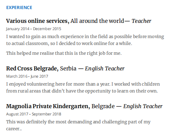Click the sentence 'This helped me realise'
The height and width of the screenshot is (135, 170).
pyautogui.click(x=64, y=53)
